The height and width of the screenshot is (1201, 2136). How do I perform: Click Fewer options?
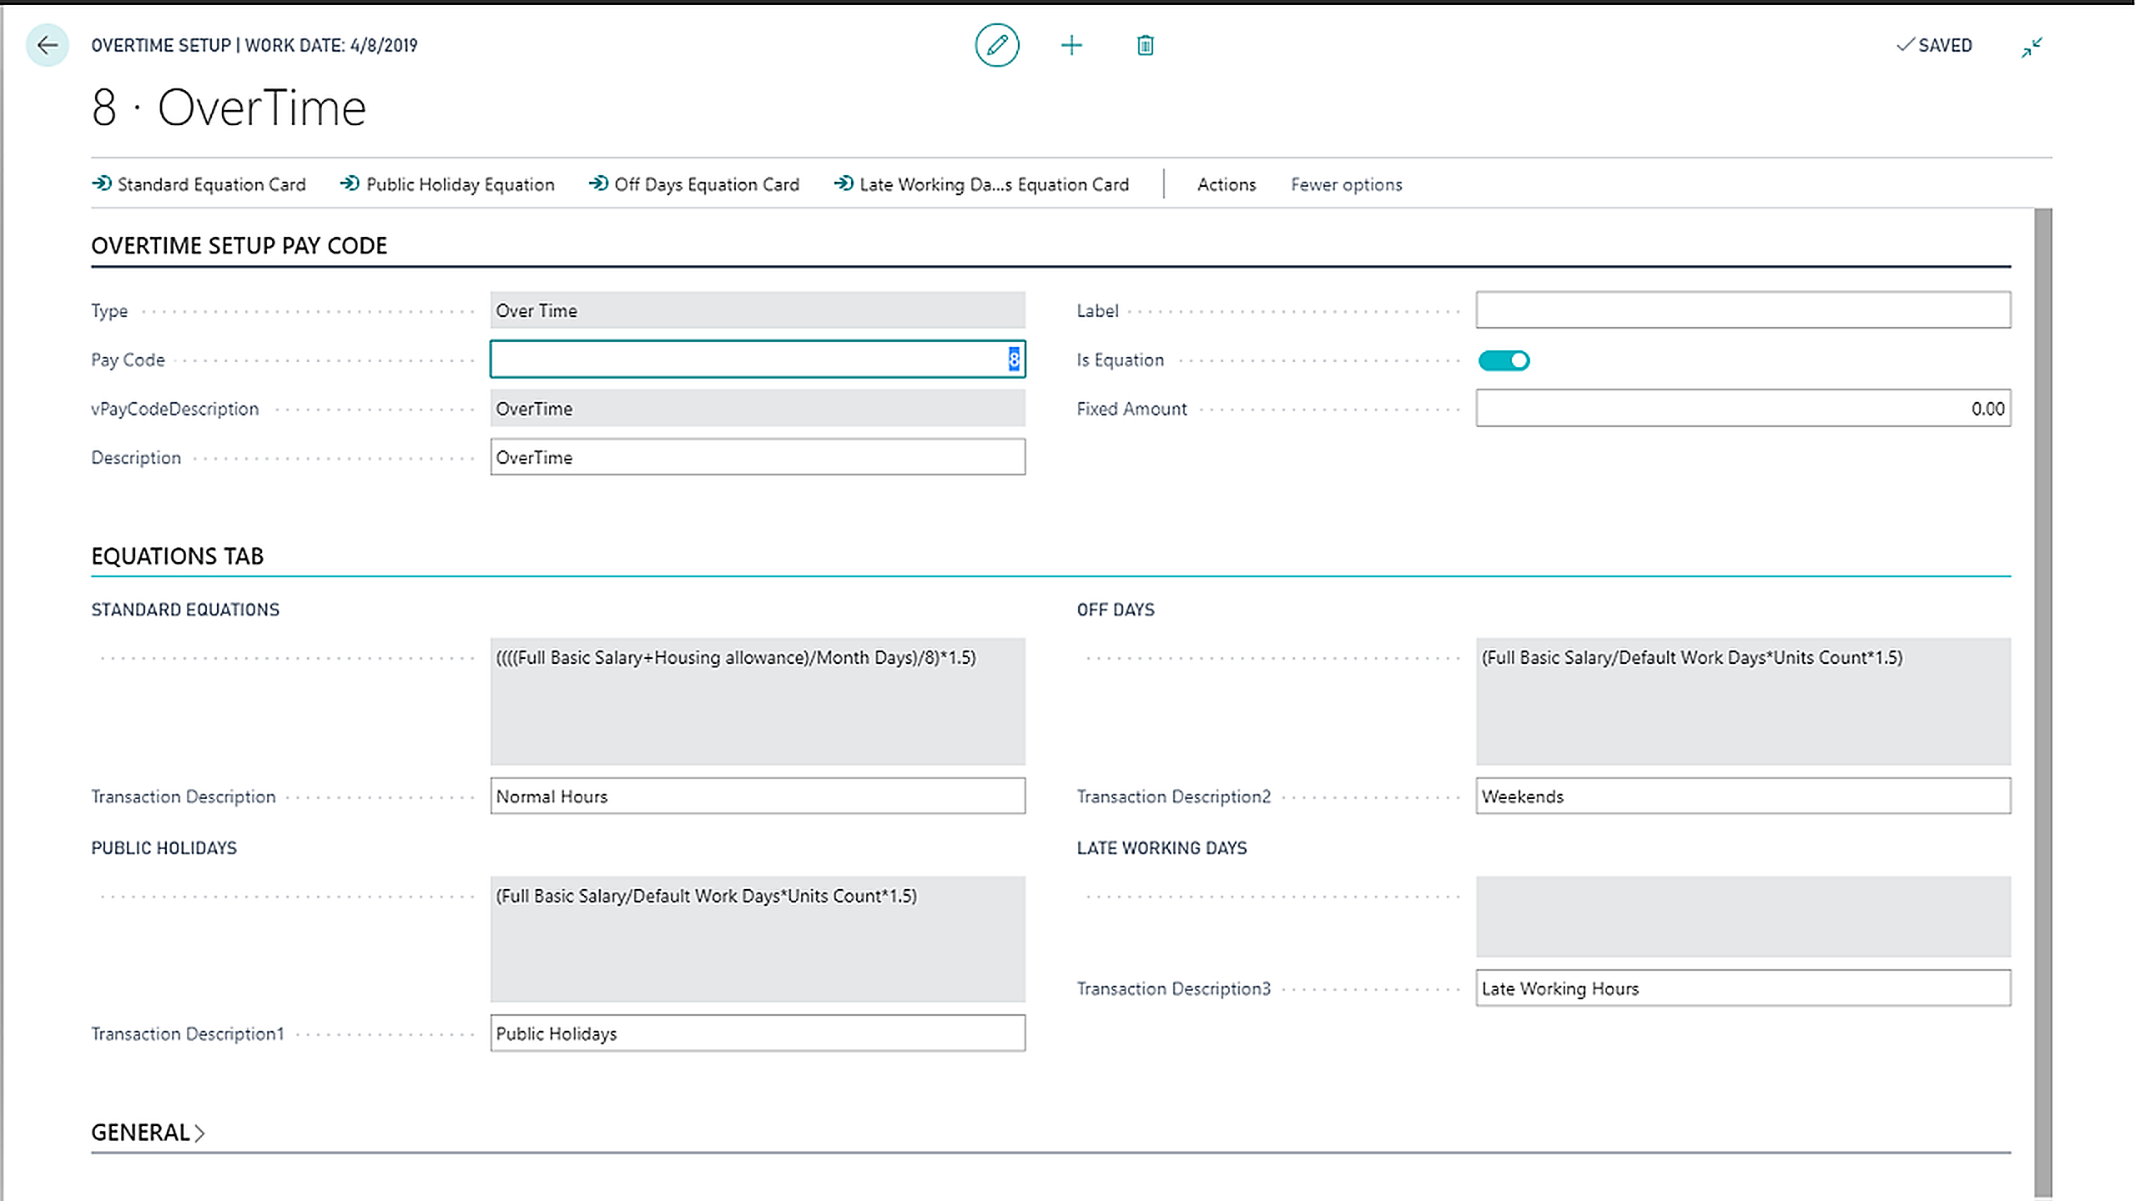[1346, 184]
